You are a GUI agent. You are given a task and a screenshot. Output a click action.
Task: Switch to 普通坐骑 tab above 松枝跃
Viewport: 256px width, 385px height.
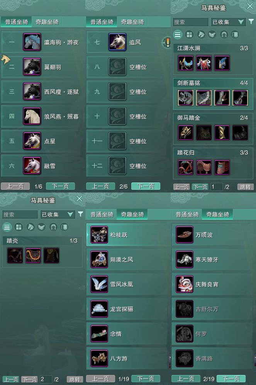pos(102,215)
